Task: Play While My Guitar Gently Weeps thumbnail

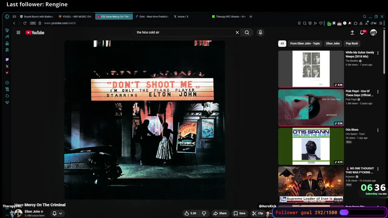Action: pyautogui.click(x=311, y=69)
